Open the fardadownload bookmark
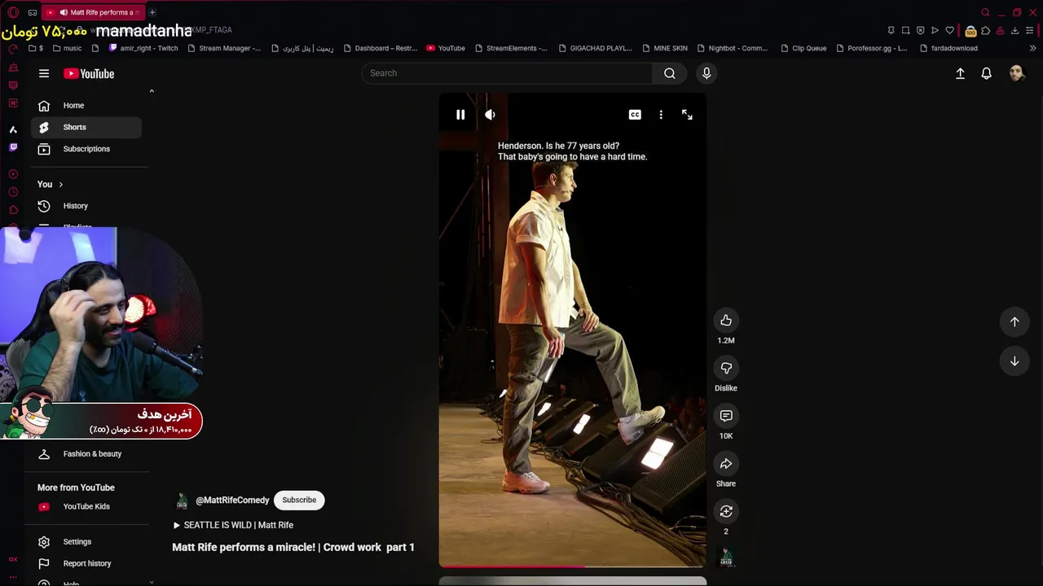 click(x=948, y=48)
